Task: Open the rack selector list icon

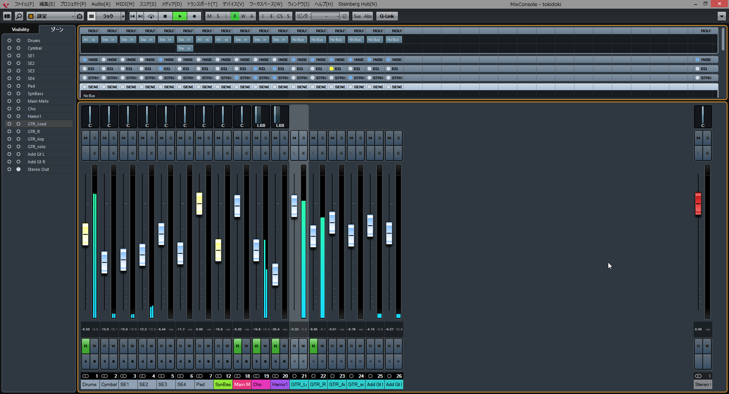Action: [92, 16]
